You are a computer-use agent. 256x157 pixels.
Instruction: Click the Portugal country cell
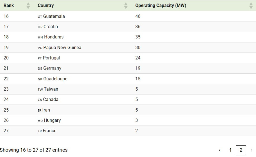click(x=51, y=58)
